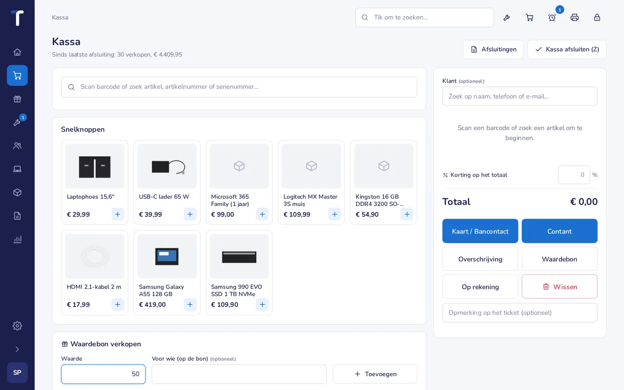Add Kingston 16 GB DDR4 with plus button
Image resolution: width=624 pixels, height=390 pixels.
point(407,214)
